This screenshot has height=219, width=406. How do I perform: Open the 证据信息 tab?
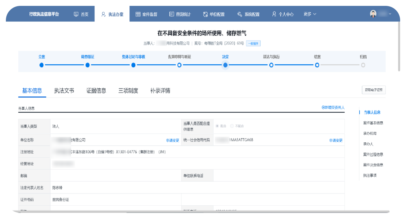point(96,91)
